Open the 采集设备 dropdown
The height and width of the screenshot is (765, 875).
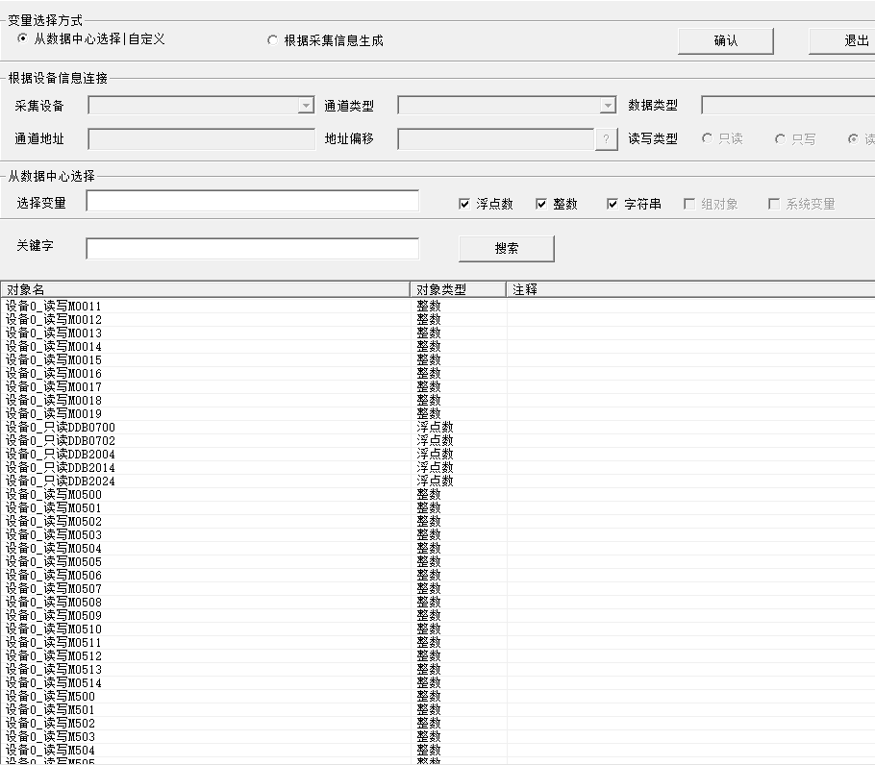tap(306, 106)
